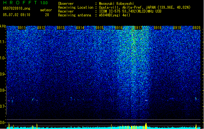
Task: Click the 0.9 kHz axis label
Action: [3, 74]
